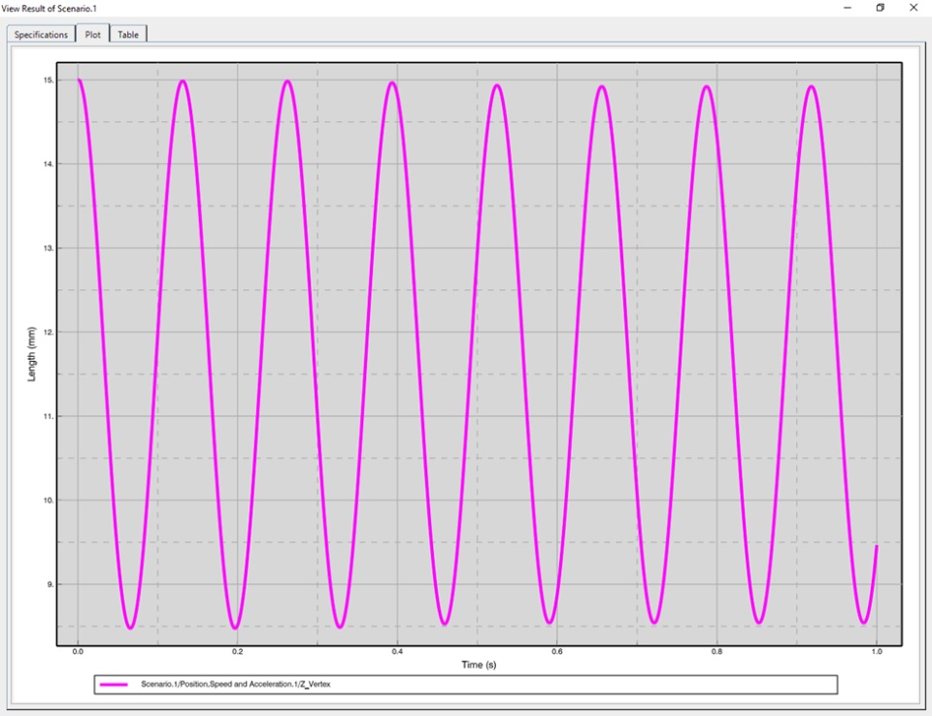Click the 9. tick on Length axis
The height and width of the screenshot is (716, 932).
[50, 585]
